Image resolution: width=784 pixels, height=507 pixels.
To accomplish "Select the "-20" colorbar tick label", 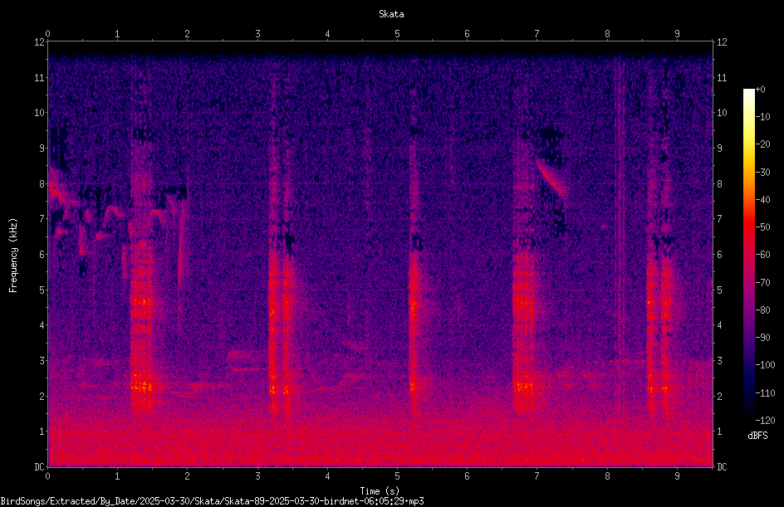I will pyautogui.click(x=762, y=144).
